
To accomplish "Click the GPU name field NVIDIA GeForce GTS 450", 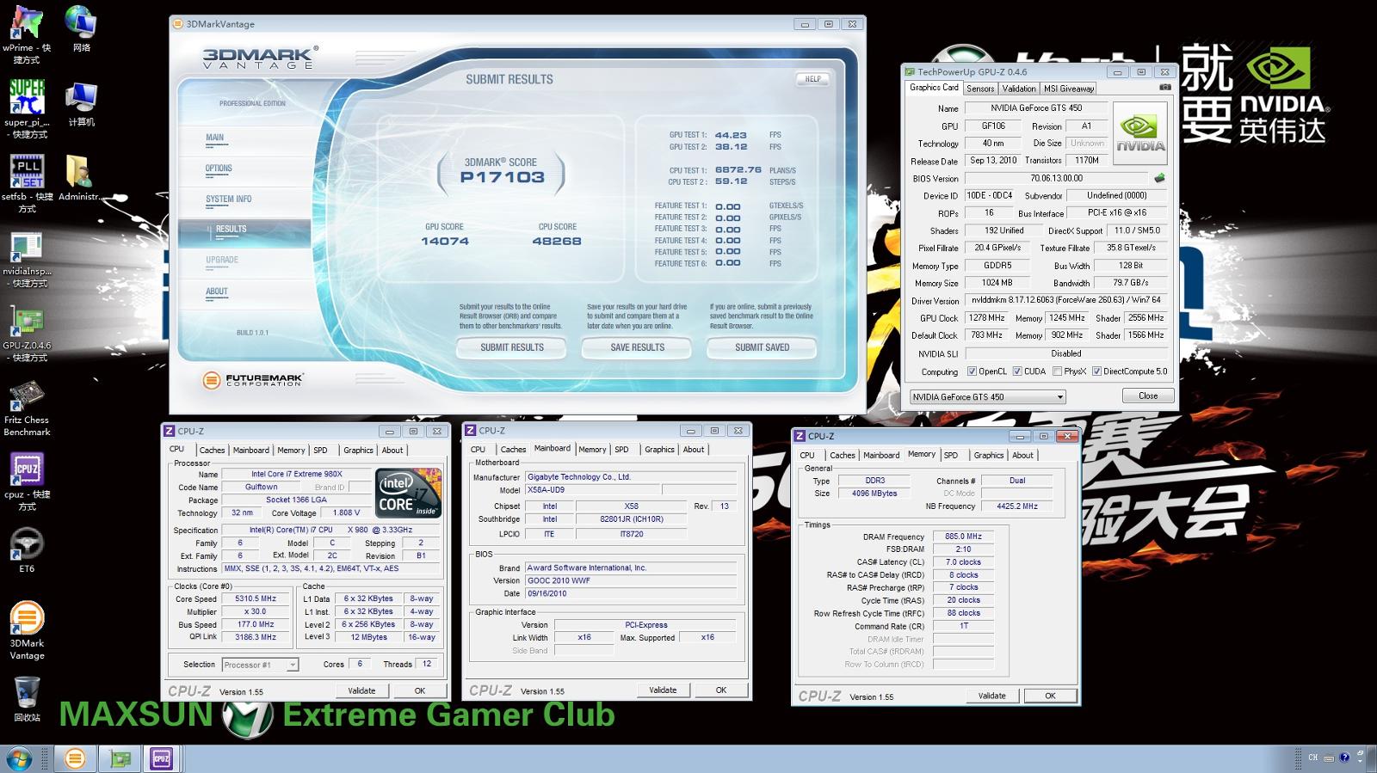I will pyautogui.click(x=1035, y=108).
